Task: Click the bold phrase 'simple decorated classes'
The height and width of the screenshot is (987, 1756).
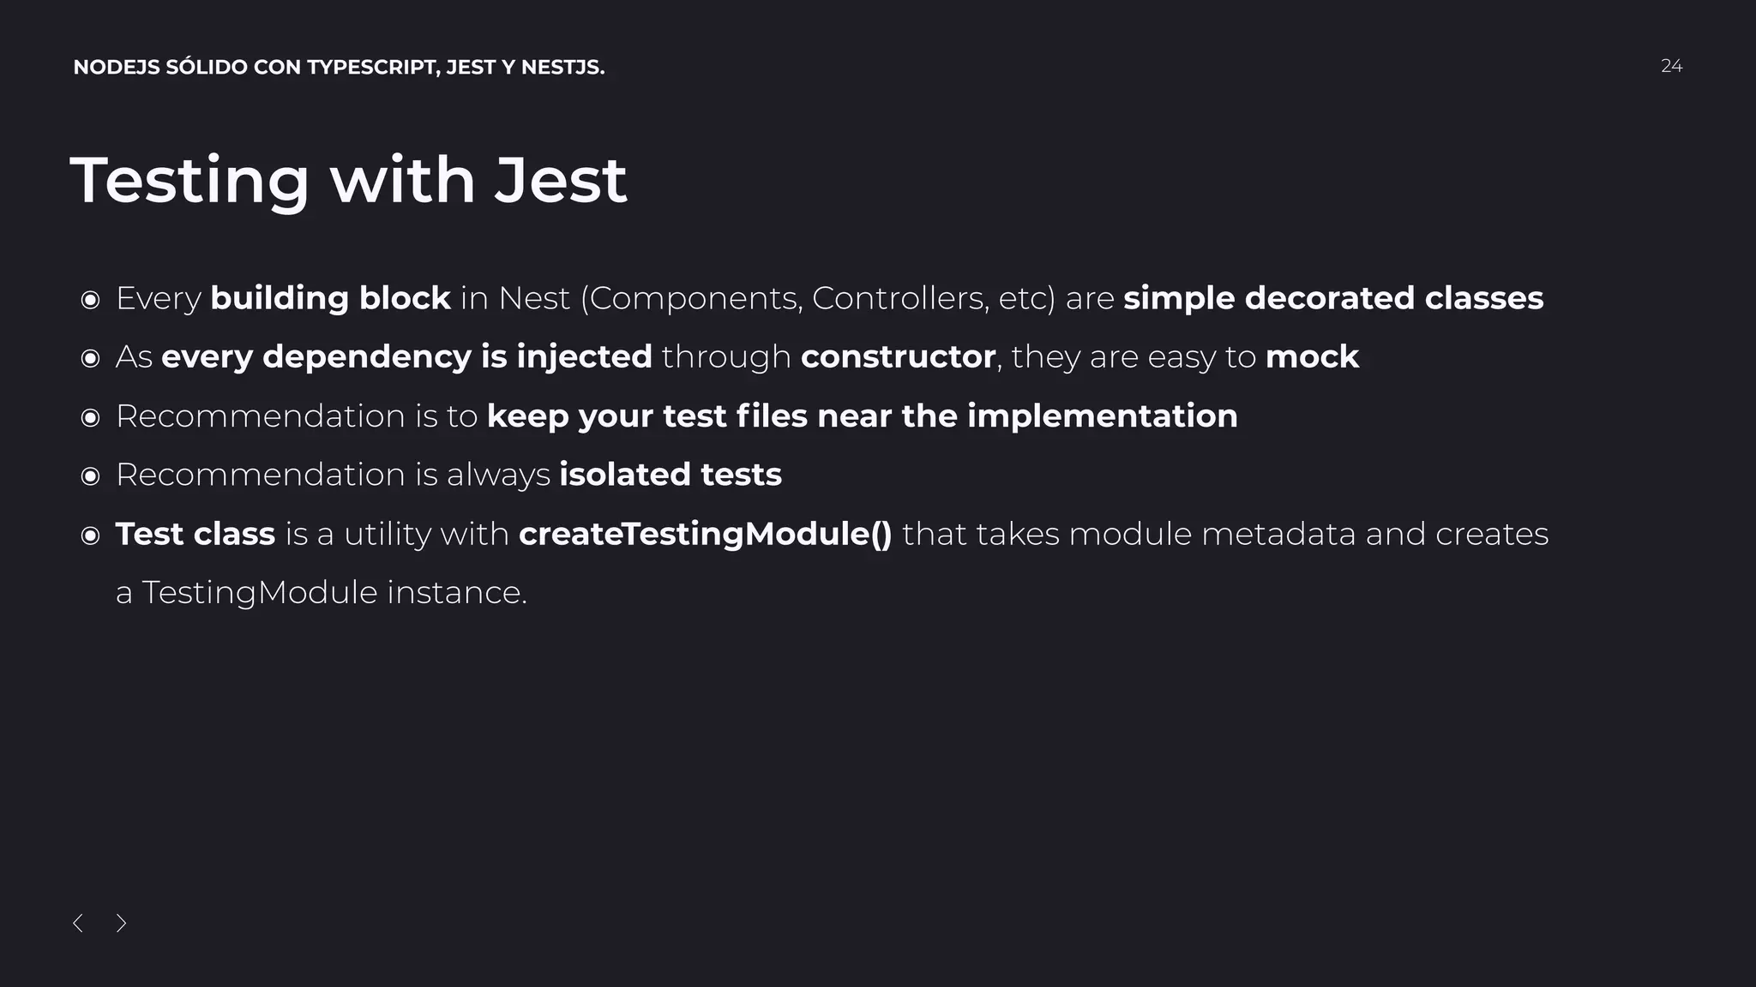Action: 1333,298
